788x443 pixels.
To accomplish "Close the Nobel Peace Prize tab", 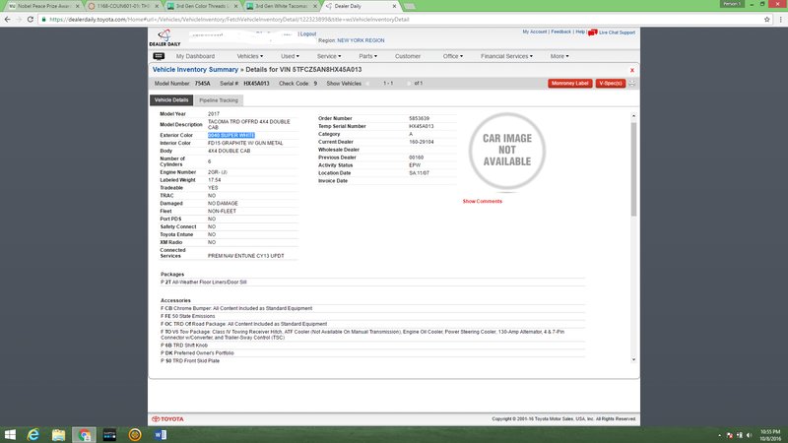I will pyautogui.click(x=78, y=6).
